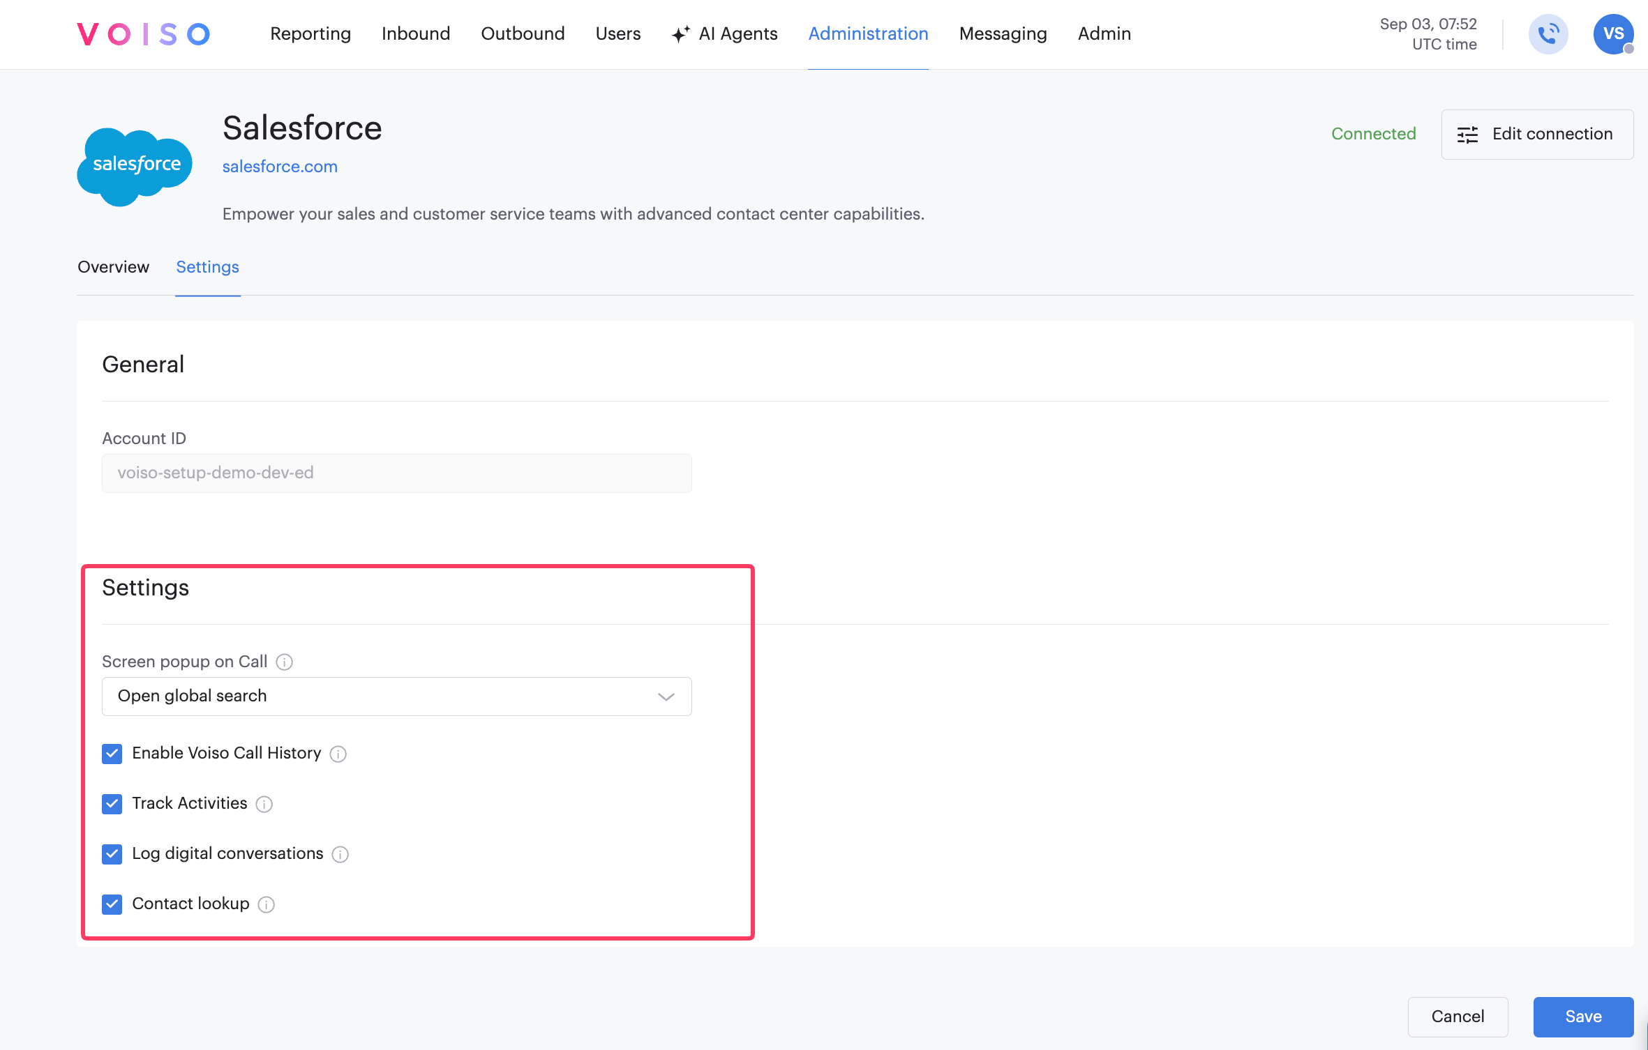Open the VS user avatar menu
1648x1050 pixels.
pos(1613,33)
